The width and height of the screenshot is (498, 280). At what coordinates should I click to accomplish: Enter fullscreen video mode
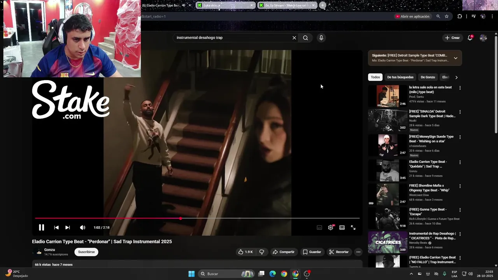pyautogui.click(x=353, y=227)
